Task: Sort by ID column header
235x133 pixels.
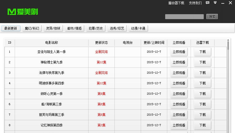Action: coord(10,43)
